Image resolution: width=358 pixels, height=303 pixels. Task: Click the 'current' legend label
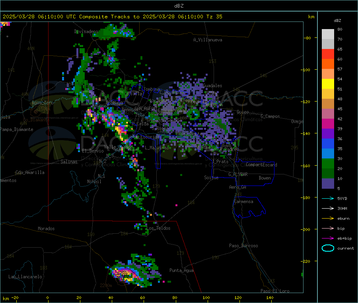[x=346, y=248]
